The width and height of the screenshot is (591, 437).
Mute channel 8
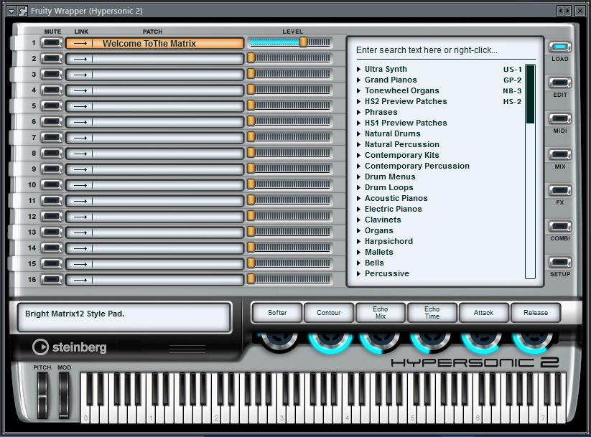click(52, 154)
